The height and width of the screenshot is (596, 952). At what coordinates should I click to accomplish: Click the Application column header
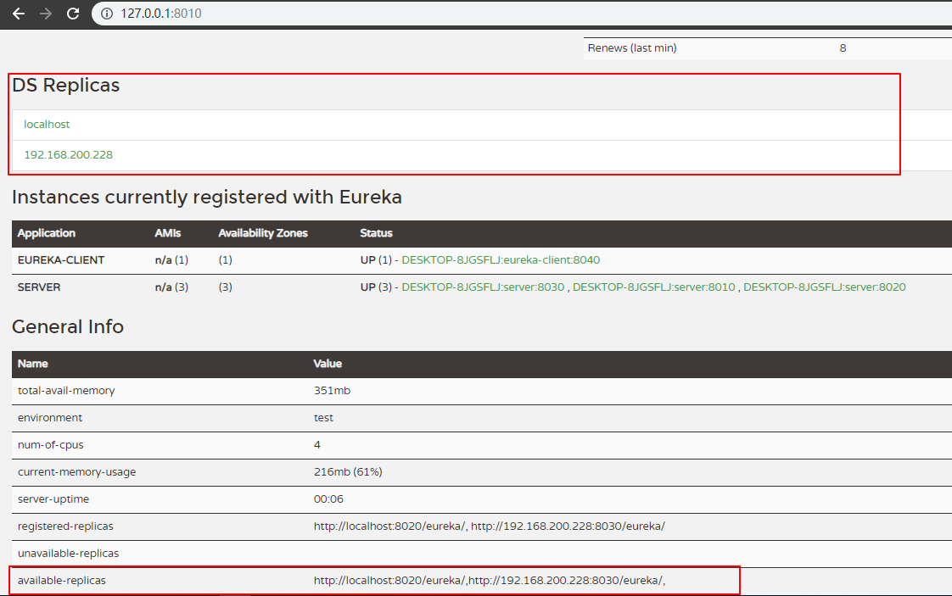click(x=47, y=233)
